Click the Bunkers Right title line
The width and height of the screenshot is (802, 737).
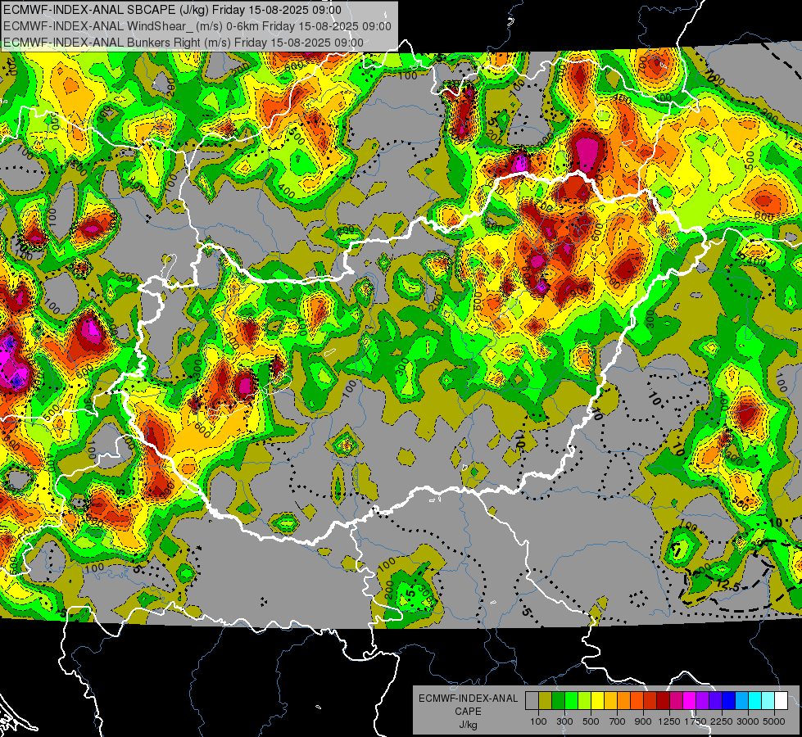tap(184, 43)
